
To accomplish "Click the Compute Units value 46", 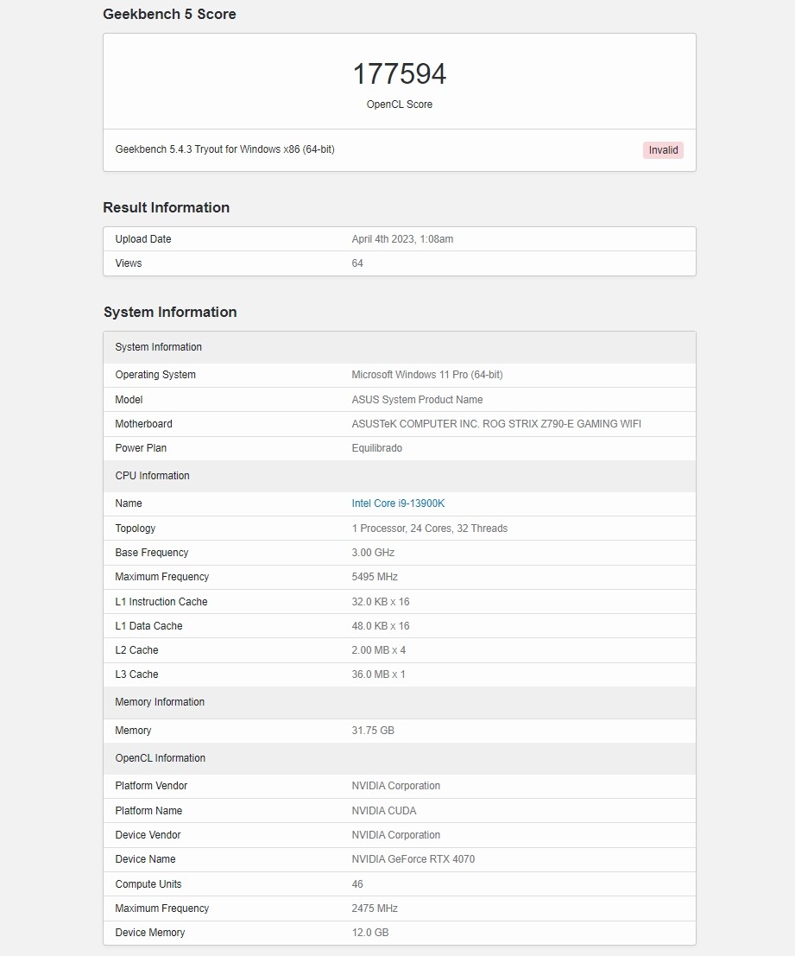I will pyautogui.click(x=357, y=884).
